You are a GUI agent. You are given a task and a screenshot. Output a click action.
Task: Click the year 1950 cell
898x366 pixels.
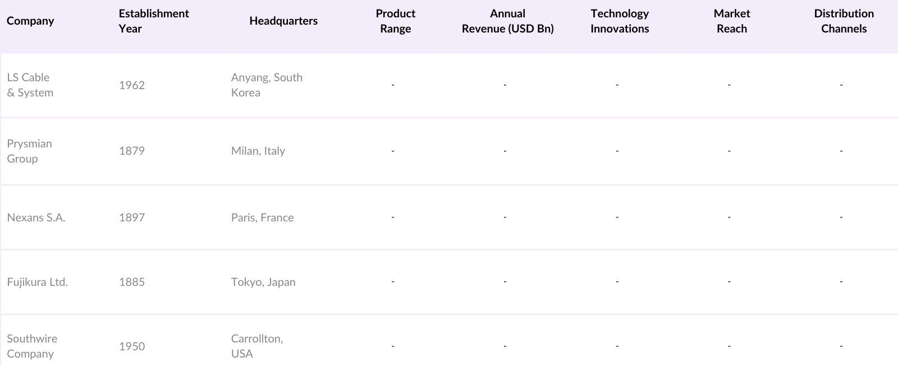(132, 346)
